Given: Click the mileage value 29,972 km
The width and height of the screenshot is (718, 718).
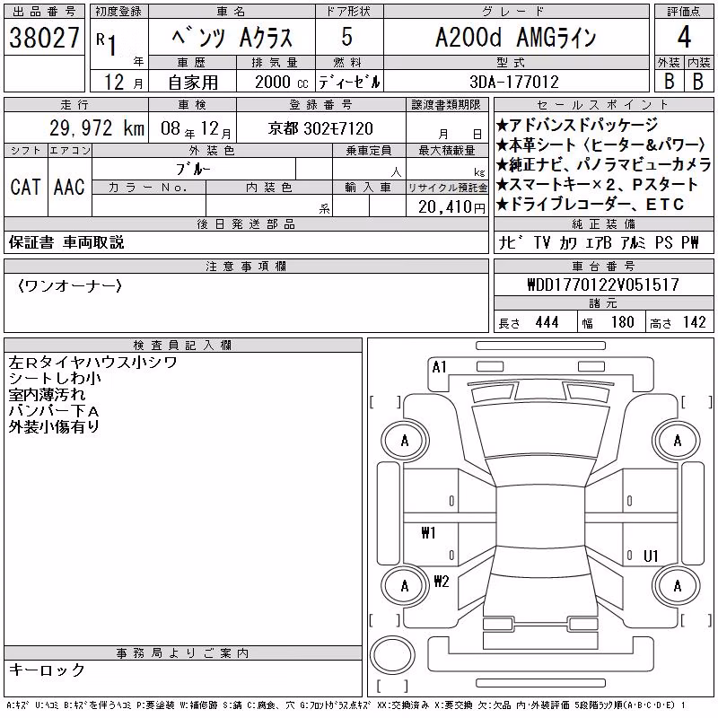Looking at the screenshot, I should pos(97,127).
